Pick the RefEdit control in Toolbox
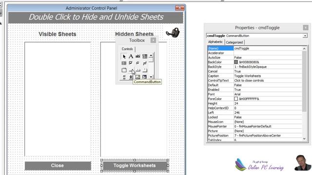Image resolution: width=312 pixels, height=175 pixels. click(145, 77)
